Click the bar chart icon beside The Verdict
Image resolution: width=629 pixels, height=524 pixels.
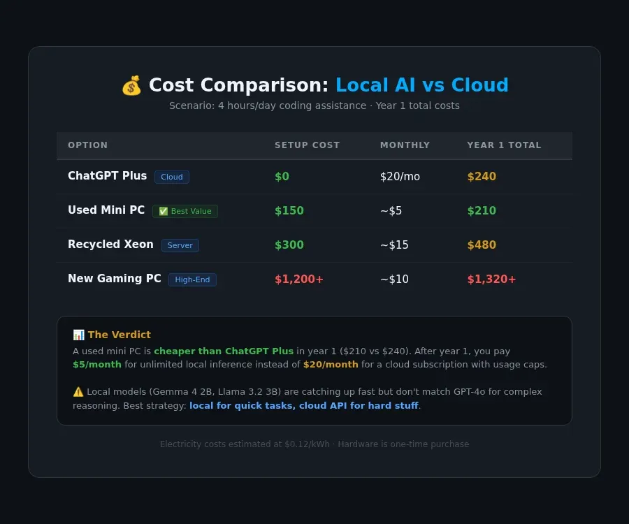click(78, 335)
